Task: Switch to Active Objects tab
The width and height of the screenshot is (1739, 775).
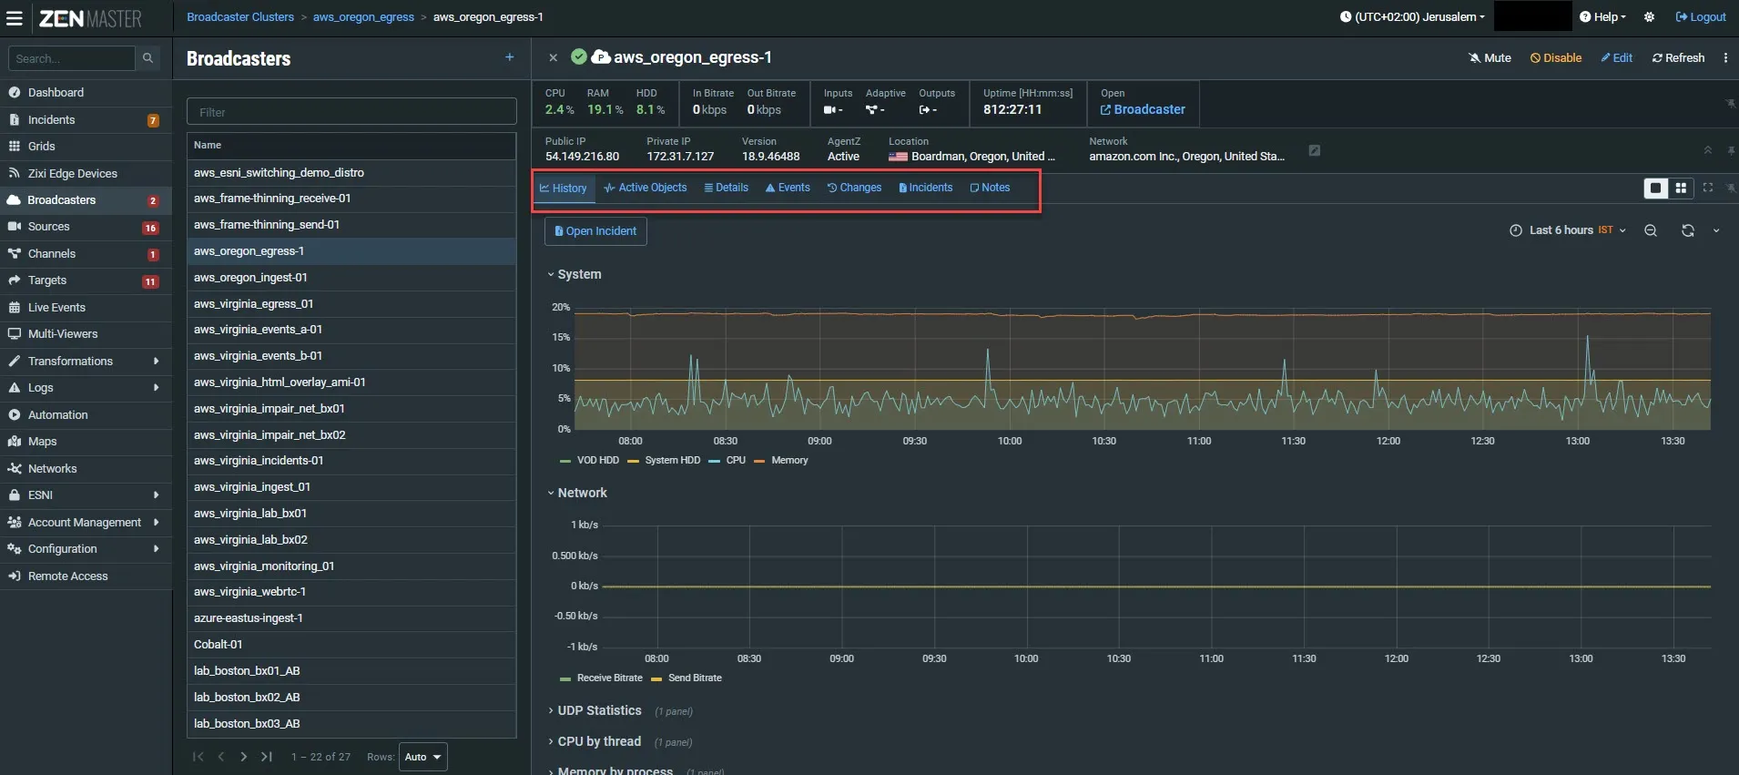Action: tap(645, 188)
